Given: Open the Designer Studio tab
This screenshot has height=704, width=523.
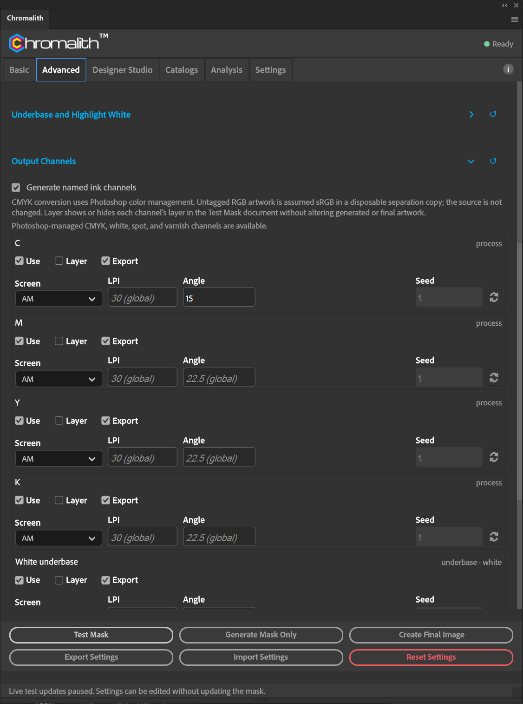Looking at the screenshot, I should tap(123, 70).
